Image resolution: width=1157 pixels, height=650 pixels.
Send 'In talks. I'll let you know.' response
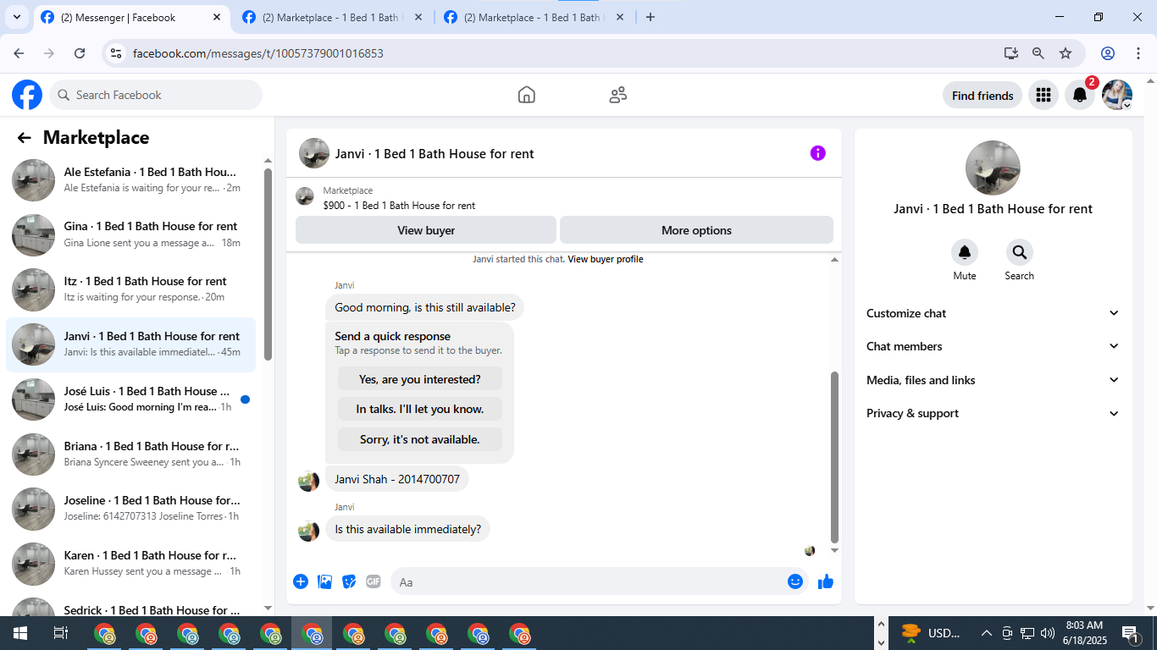(x=420, y=409)
